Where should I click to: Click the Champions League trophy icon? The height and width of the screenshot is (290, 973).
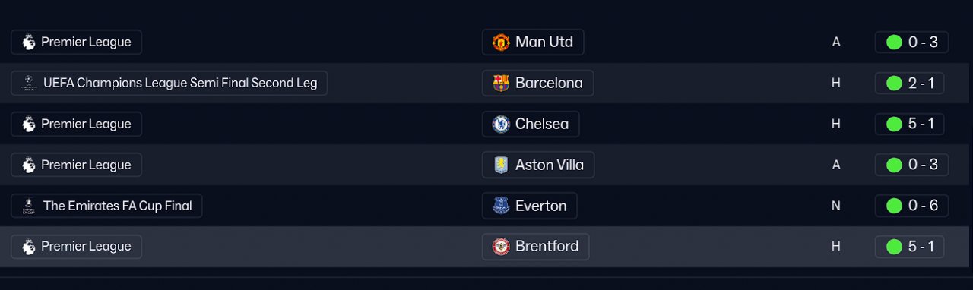(x=28, y=83)
